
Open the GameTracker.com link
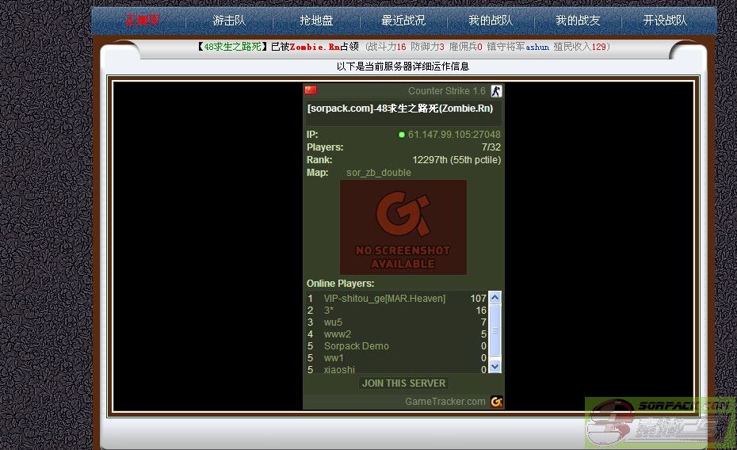click(445, 402)
